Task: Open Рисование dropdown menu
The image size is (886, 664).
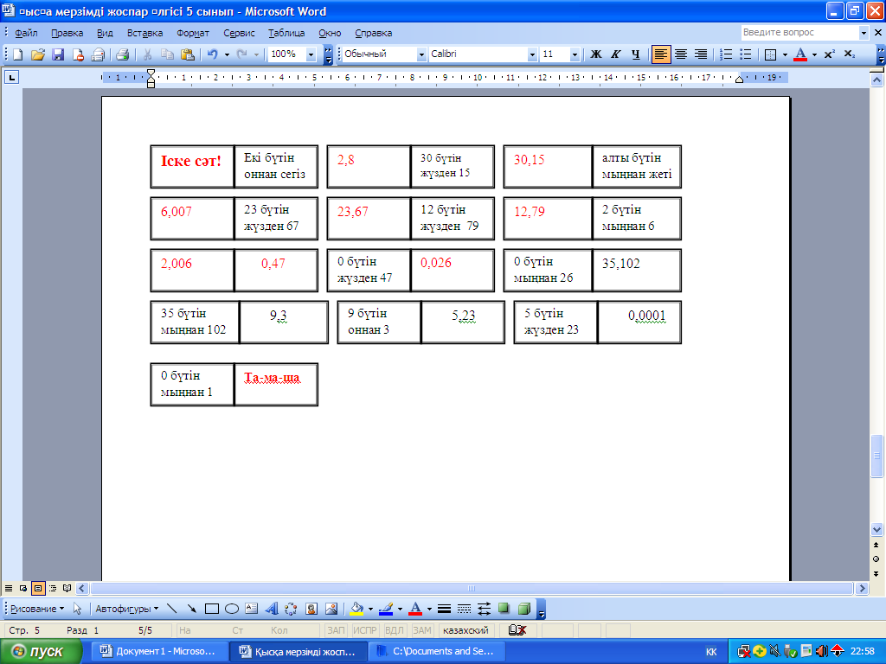Action: coord(37,609)
